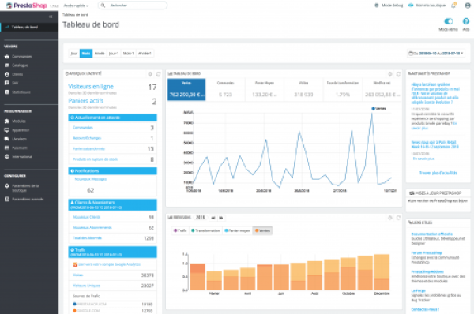
Task: Click the Paniers actifs link
Action: click(86, 101)
